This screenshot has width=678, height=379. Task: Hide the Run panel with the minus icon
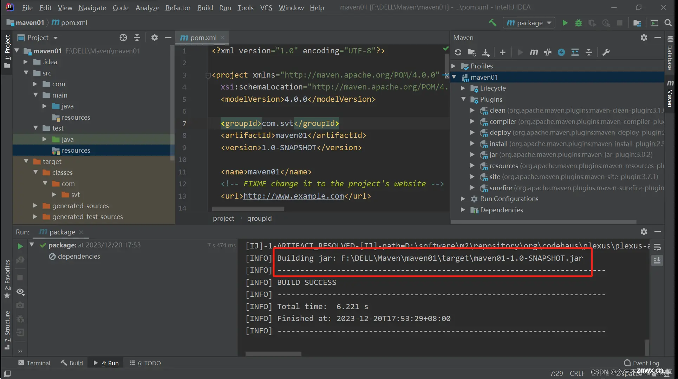658,232
